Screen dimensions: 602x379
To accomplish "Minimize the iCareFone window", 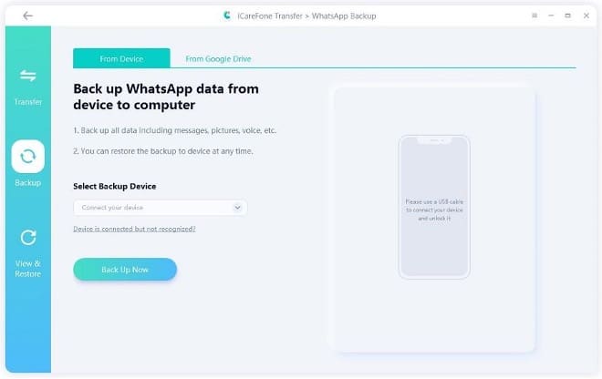I will tap(551, 15).
